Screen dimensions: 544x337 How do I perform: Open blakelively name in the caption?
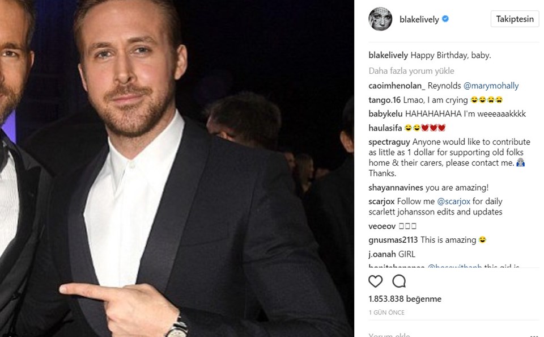pos(388,55)
